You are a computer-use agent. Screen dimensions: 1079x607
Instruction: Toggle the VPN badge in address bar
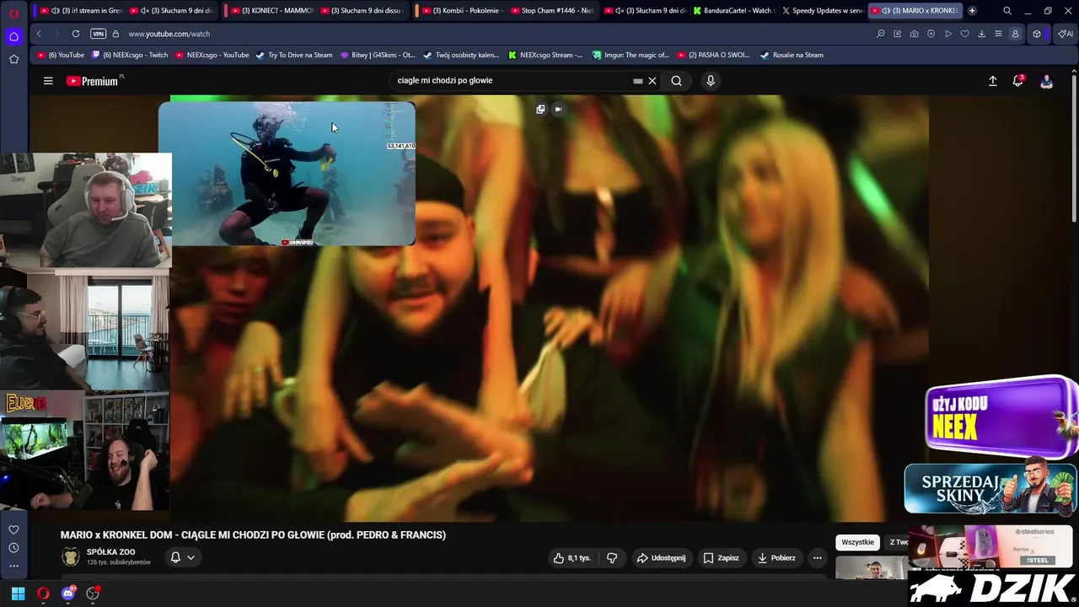(x=98, y=34)
